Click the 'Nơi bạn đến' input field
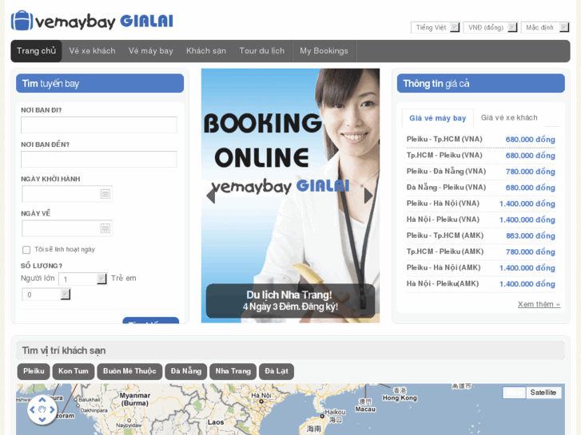Screen dimensions: 581x435 click(x=98, y=160)
